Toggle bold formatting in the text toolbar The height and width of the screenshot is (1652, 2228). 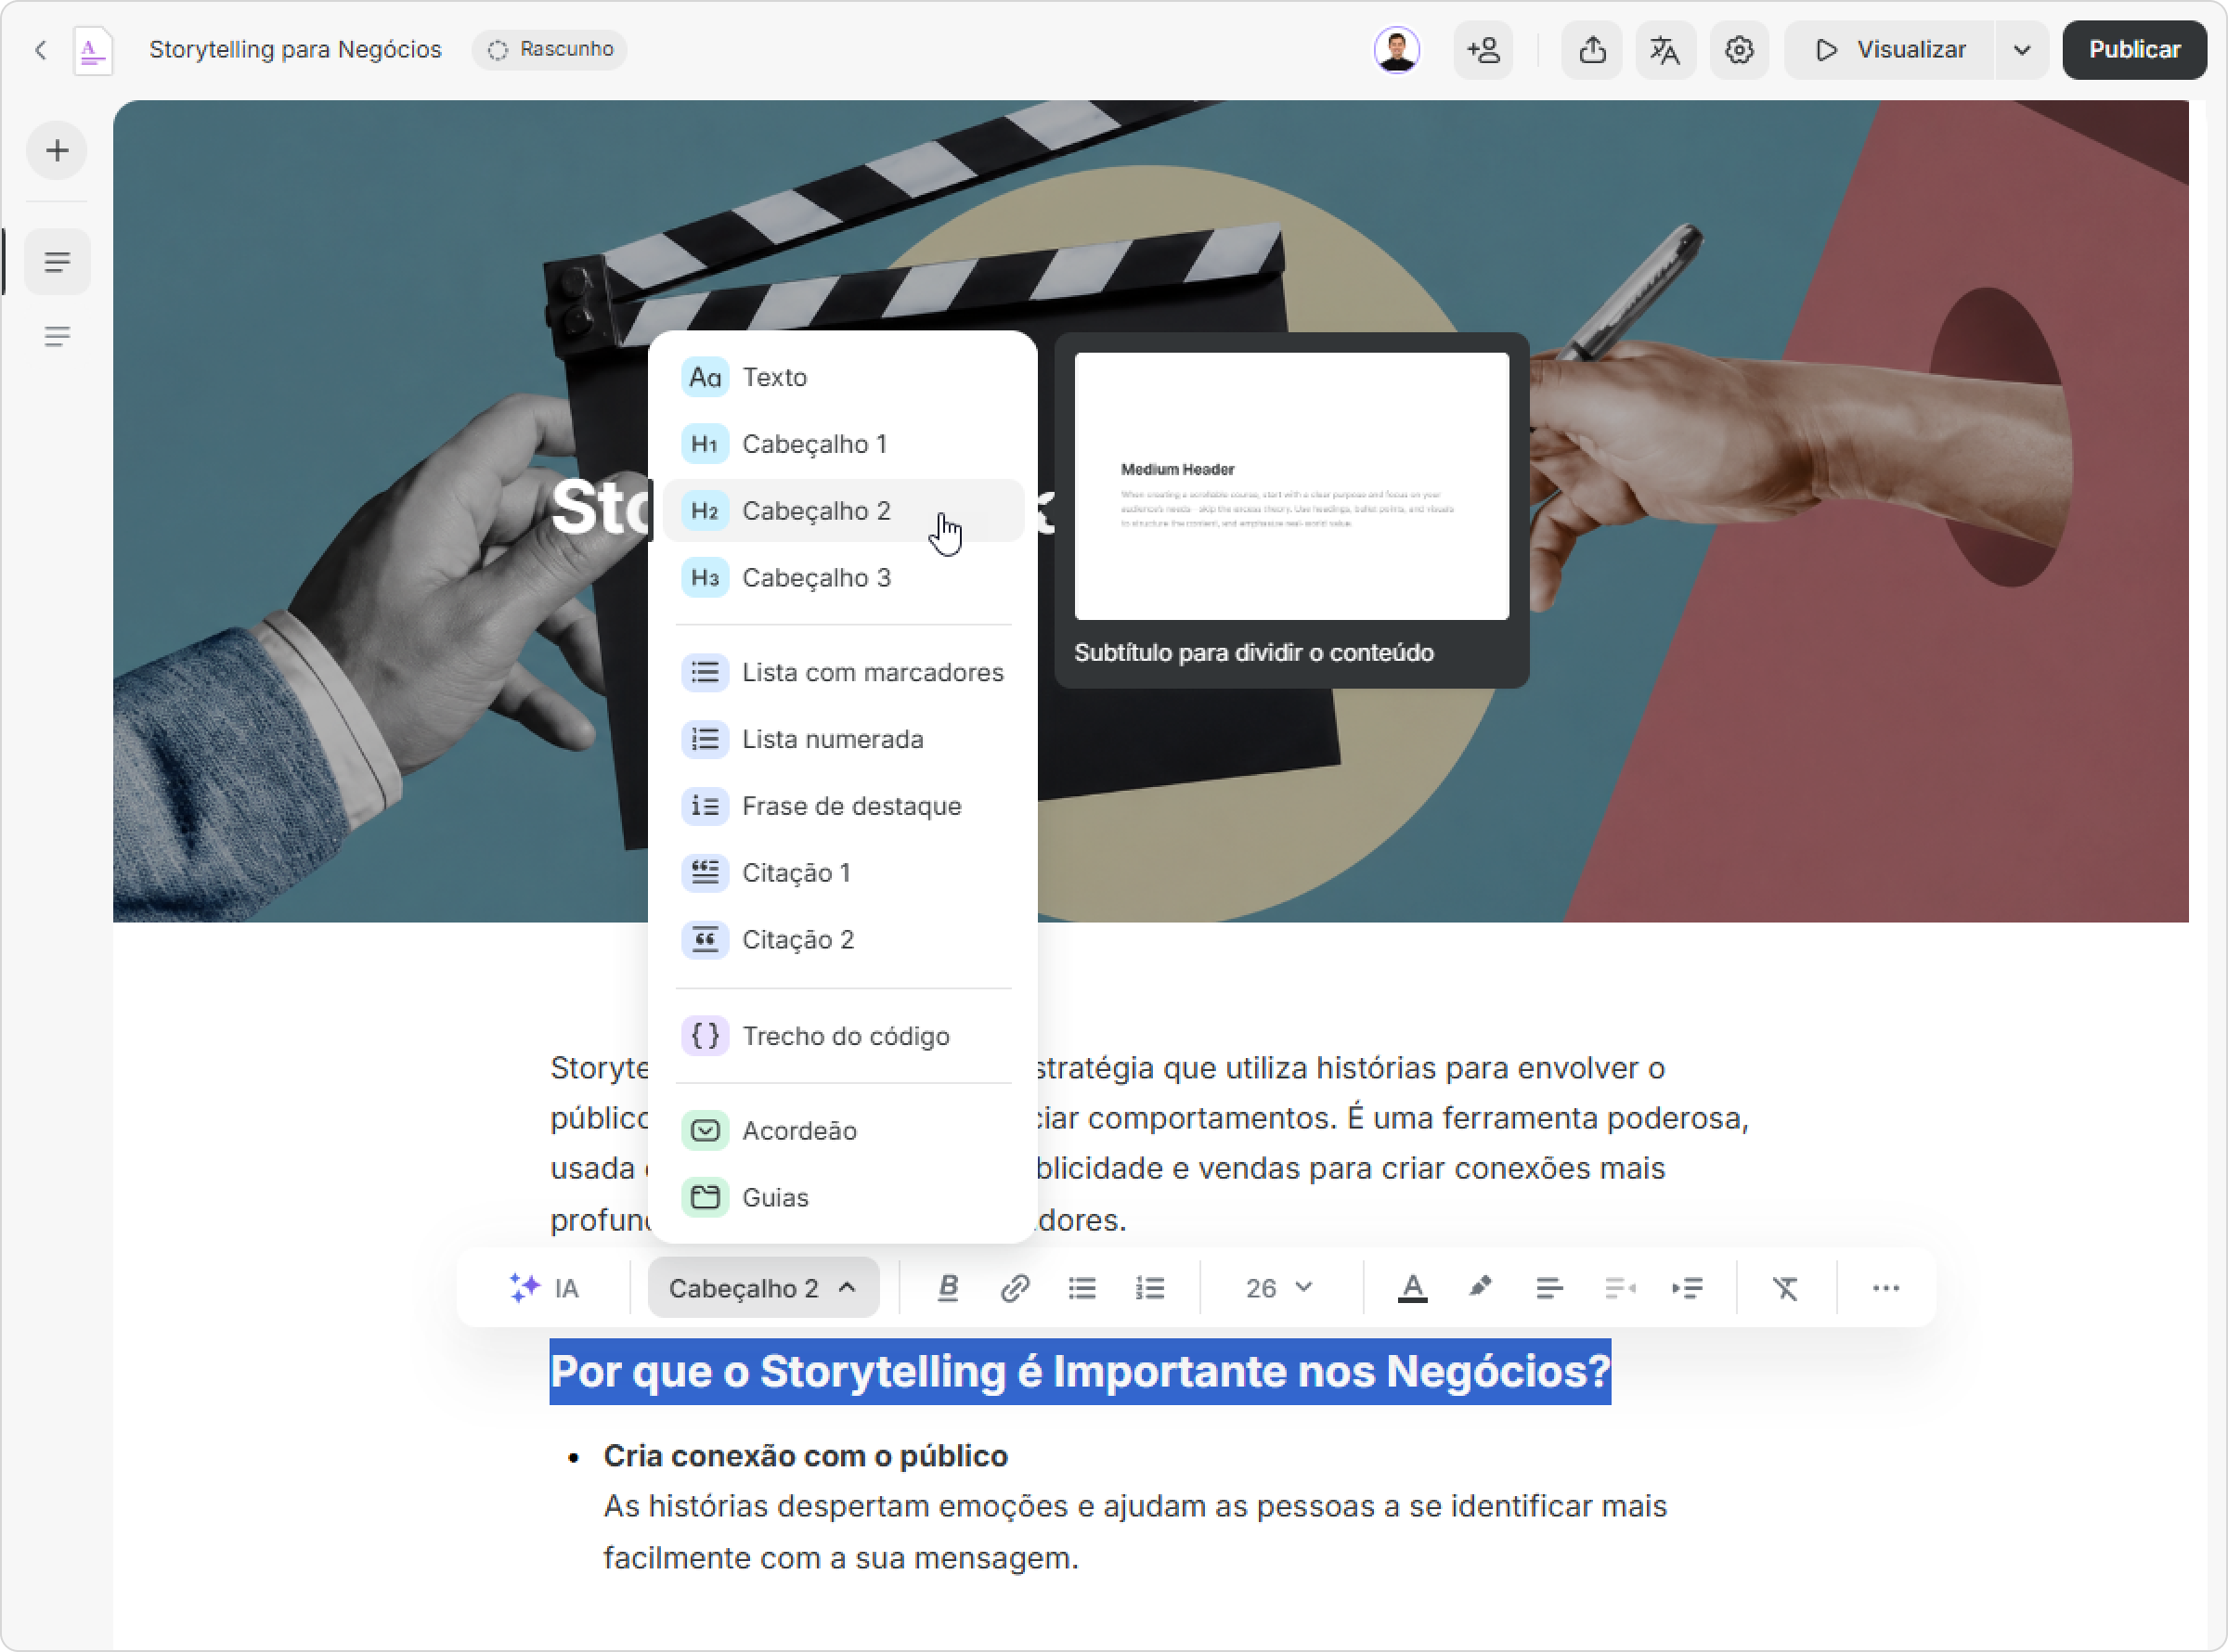[x=948, y=1288]
